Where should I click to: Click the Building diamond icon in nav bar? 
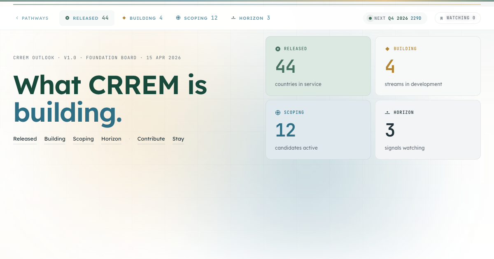click(x=124, y=18)
